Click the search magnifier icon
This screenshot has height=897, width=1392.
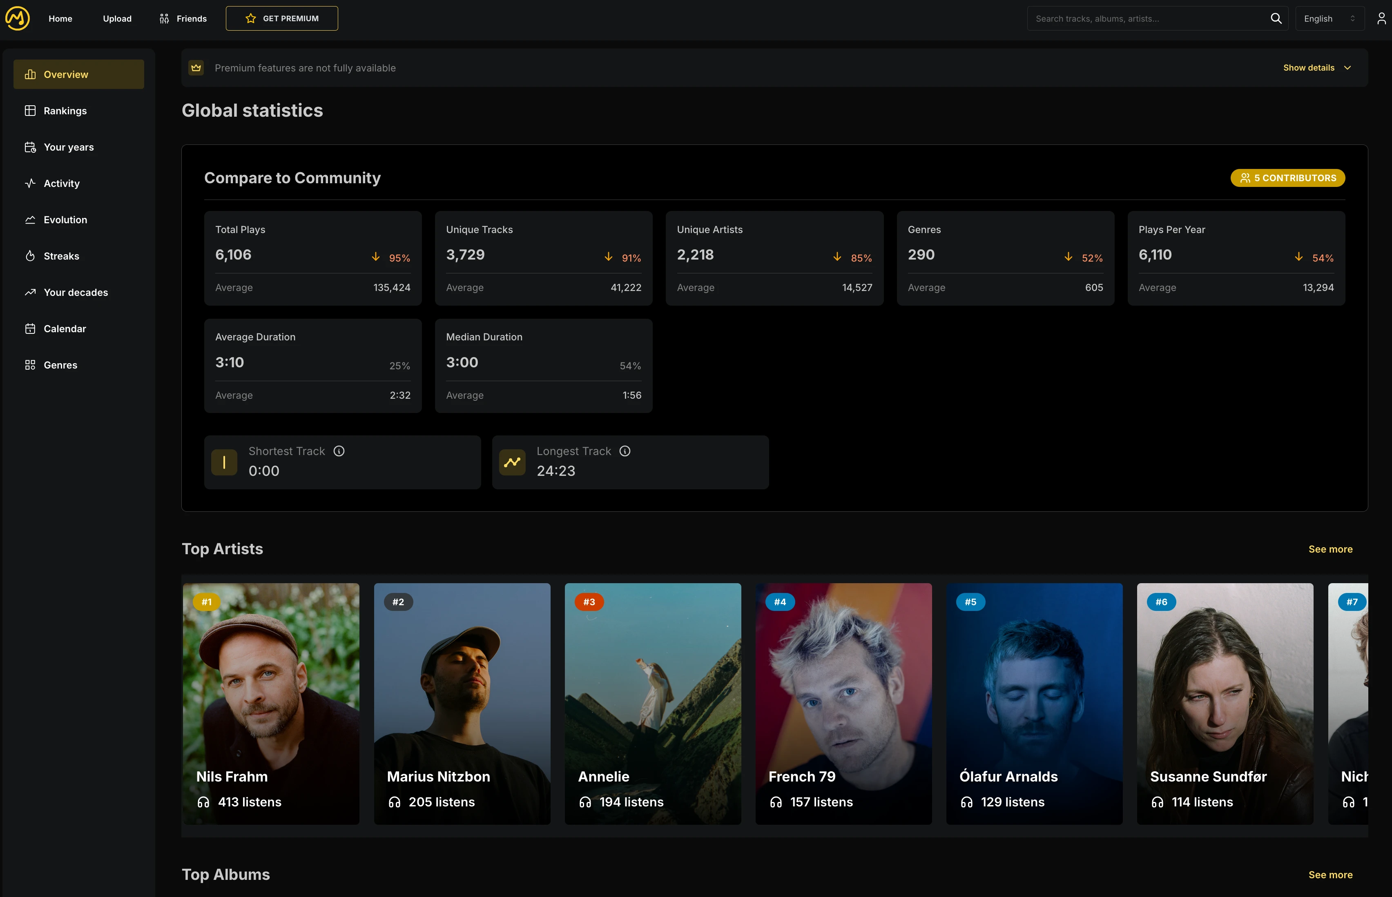pos(1276,18)
